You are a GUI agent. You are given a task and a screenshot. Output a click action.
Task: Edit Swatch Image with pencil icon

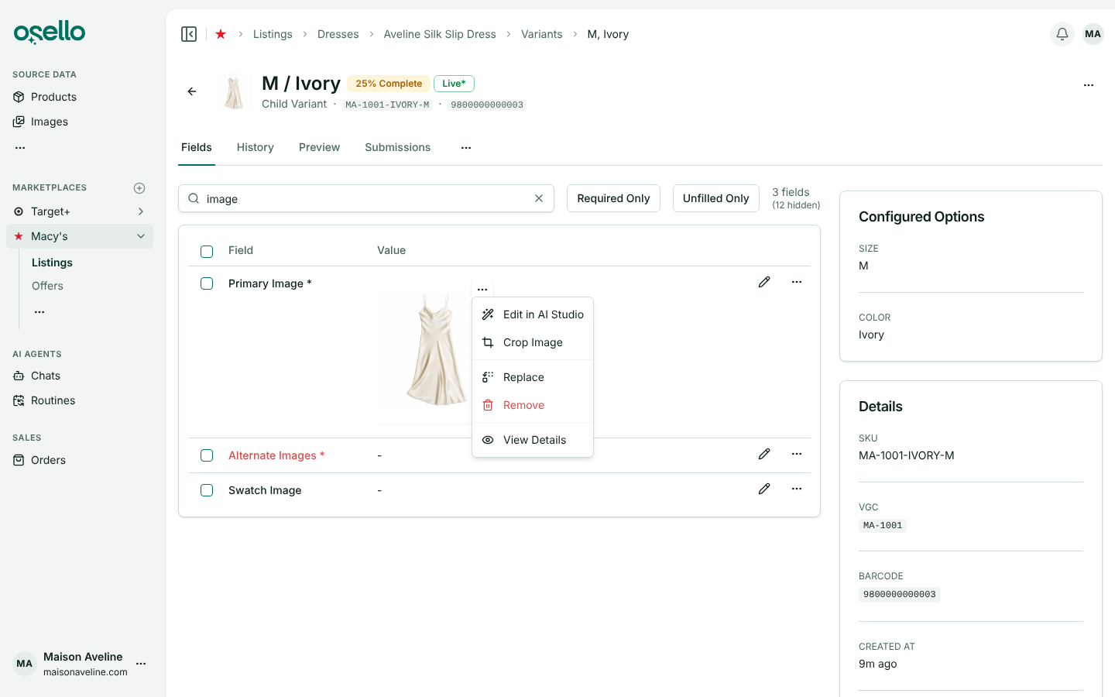tap(764, 489)
